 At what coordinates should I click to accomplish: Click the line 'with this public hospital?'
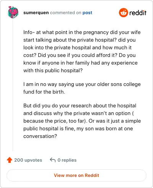coord(53,70)
